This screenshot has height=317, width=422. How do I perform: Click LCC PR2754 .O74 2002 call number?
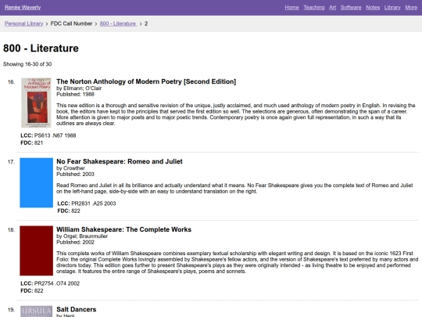click(x=50, y=283)
